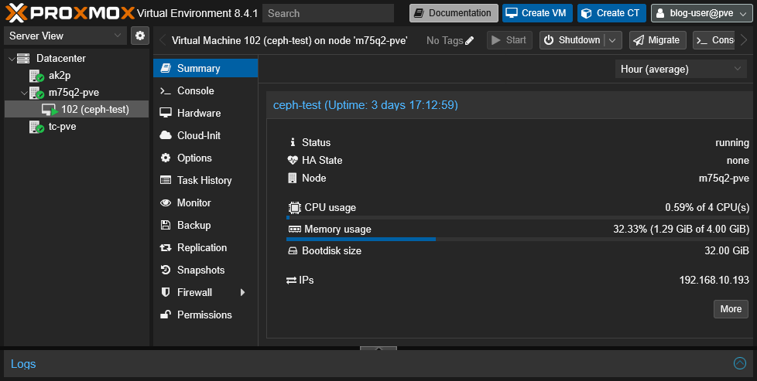Click the CPU usage progress bar
757x381 pixels.
[x=518, y=217]
